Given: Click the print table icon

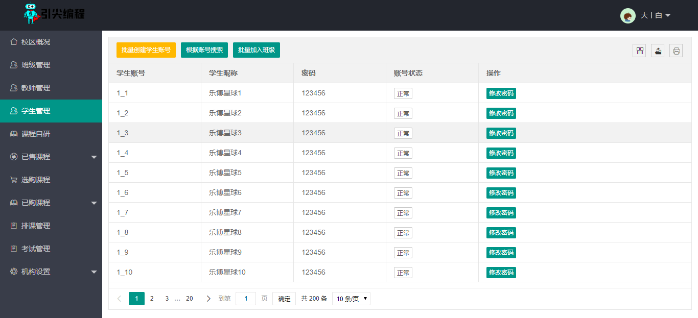Looking at the screenshot, I should [x=676, y=51].
